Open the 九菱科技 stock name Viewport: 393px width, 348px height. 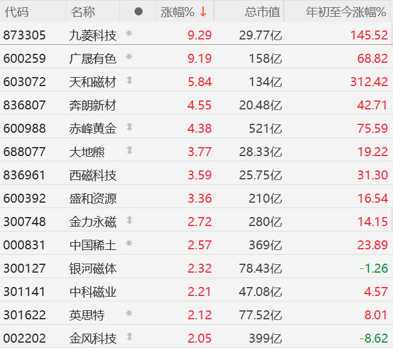(x=93, y=35)
